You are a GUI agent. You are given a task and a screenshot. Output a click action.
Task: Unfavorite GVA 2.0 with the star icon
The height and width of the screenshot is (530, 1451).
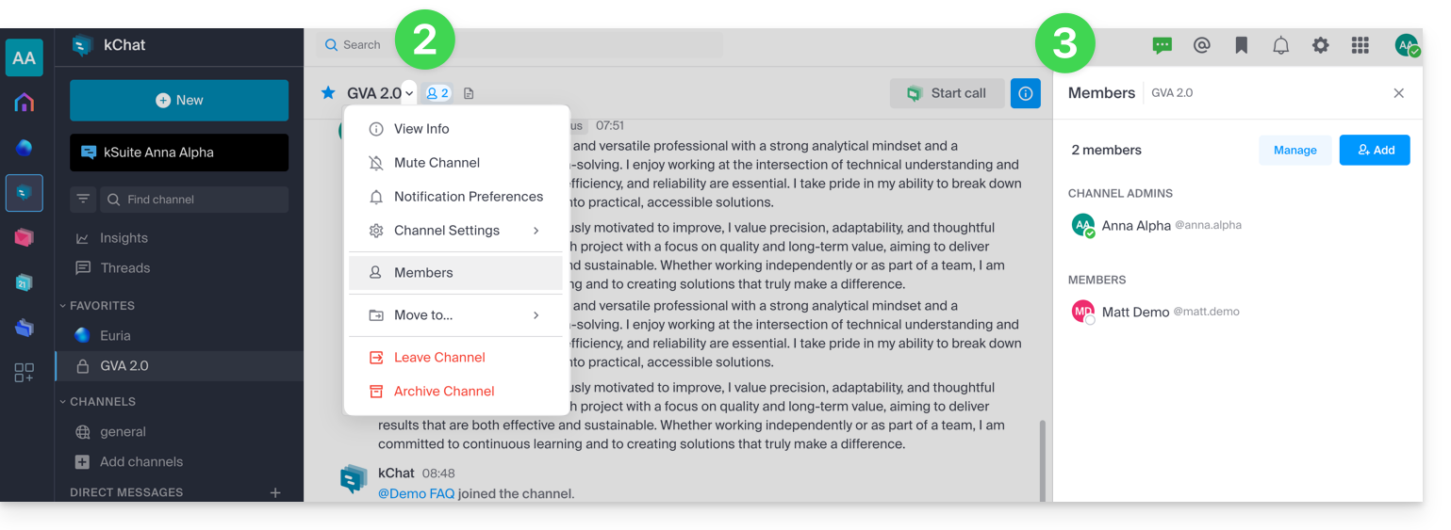point(328,93)
